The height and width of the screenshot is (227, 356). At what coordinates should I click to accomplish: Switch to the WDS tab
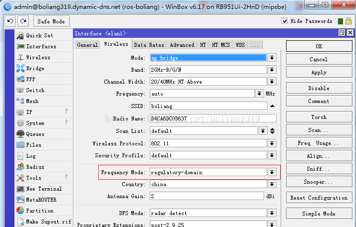pyautogui.click(x=241, y=45)
